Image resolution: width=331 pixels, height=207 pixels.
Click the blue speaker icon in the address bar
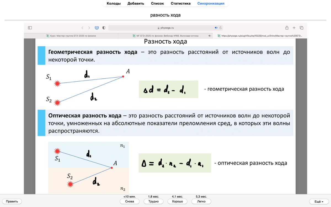tap(216, 28)
